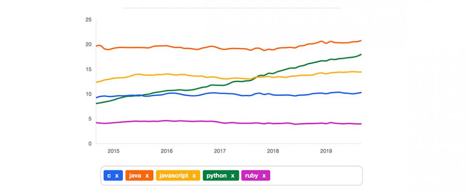Remove the ruby tag with its x
The image size is (466, 192).
[264, 176]
